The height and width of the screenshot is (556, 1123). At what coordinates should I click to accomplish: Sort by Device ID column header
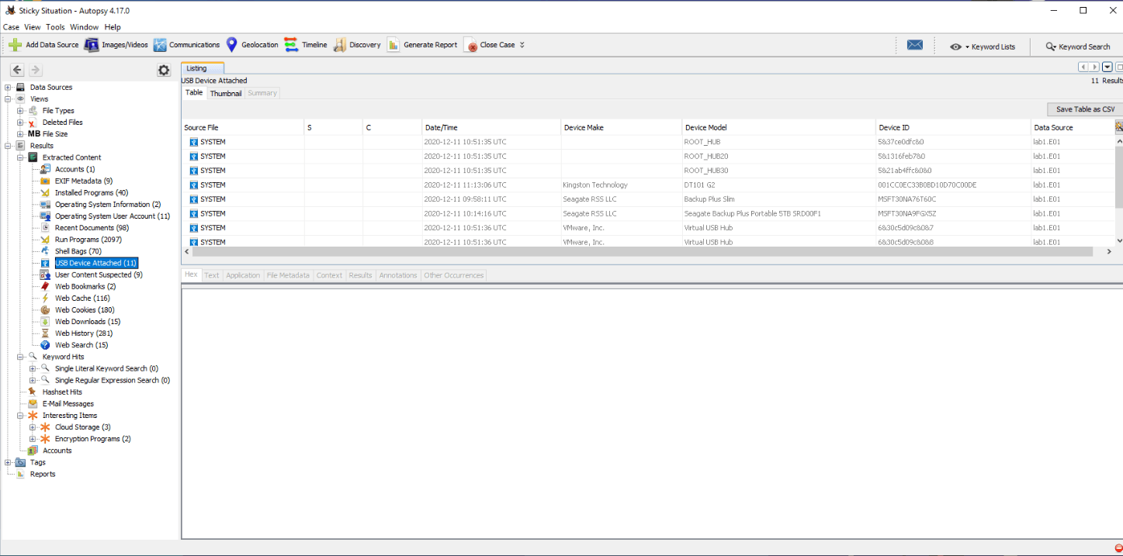point(954,127)
